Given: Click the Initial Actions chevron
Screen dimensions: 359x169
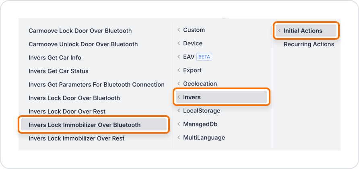Looking at the screenshot, I should click(x=279, y=31).
